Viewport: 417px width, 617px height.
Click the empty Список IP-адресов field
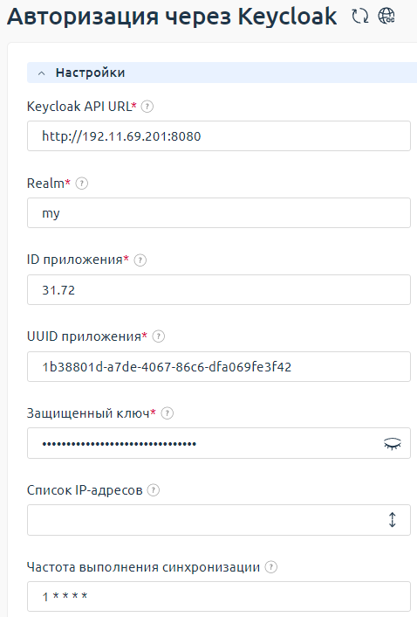click(204, 520)
